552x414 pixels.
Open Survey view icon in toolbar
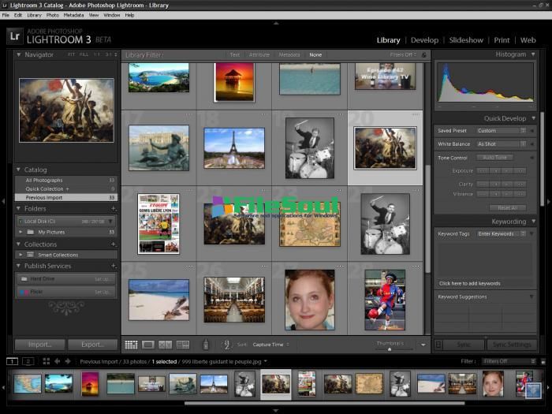(183, 345)
